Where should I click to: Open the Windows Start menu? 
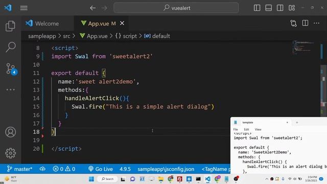pyautogui.click(x=91, y=179)
